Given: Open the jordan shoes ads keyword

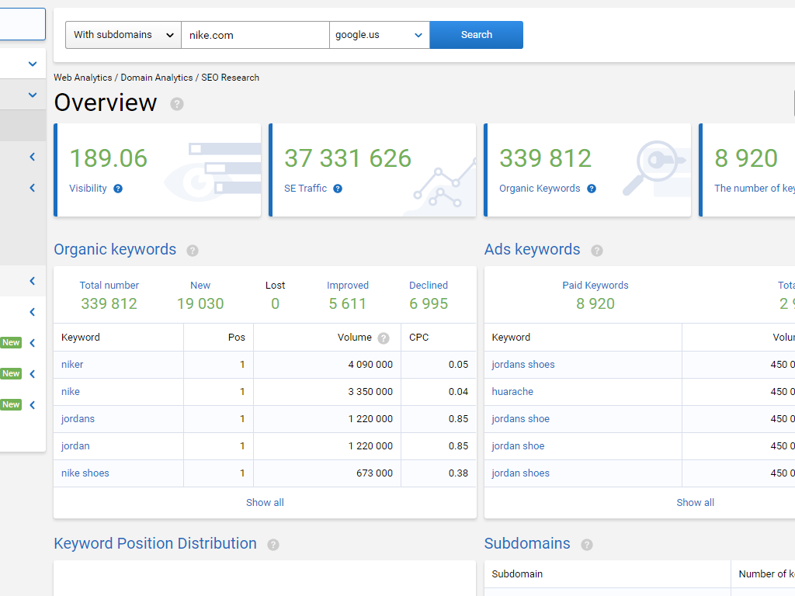Looking at the screenshot, I should coord(520,473).
